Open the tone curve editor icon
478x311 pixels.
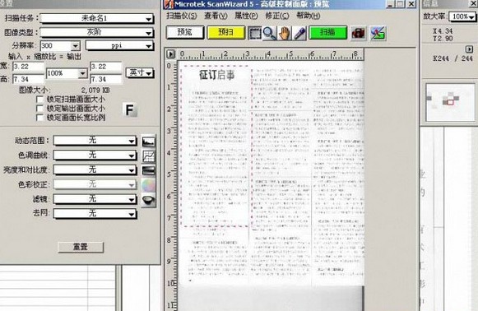[x=148, y=155]
